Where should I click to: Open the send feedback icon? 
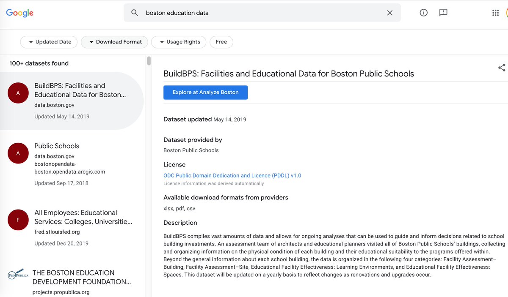443,13
